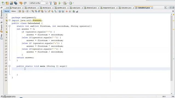Viewport: 175px width, 98px height.
Task: Click the Open Project icon
Action: coord(11,3)
